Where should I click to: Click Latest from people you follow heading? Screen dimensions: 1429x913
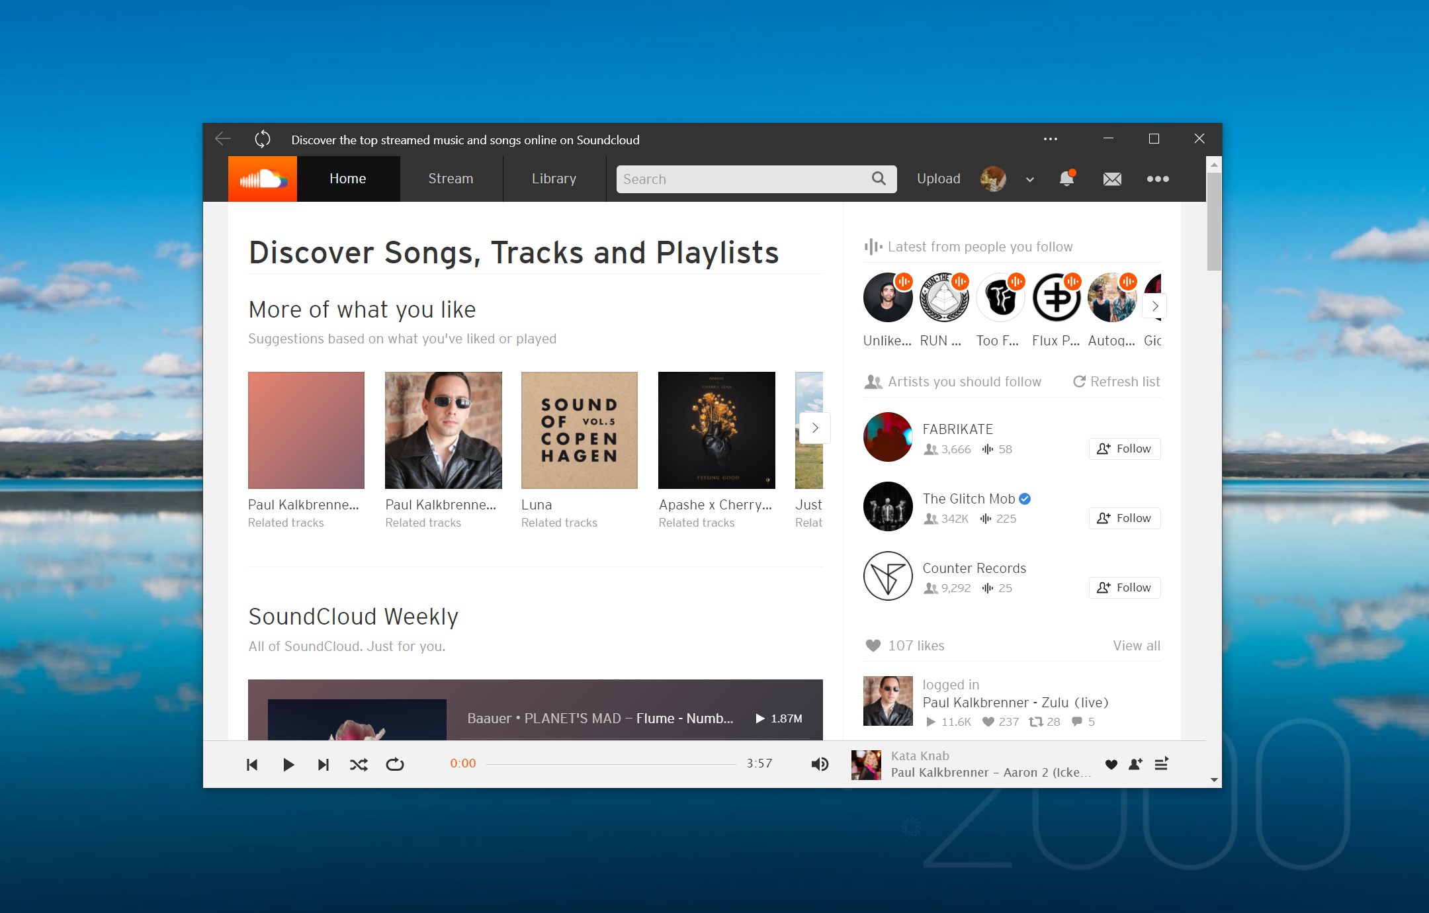click(x=980, y=247)
